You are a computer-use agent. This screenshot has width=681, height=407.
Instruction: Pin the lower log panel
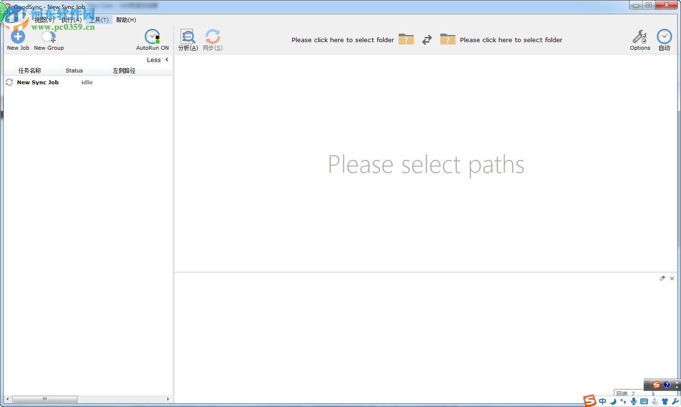(663, 278)
